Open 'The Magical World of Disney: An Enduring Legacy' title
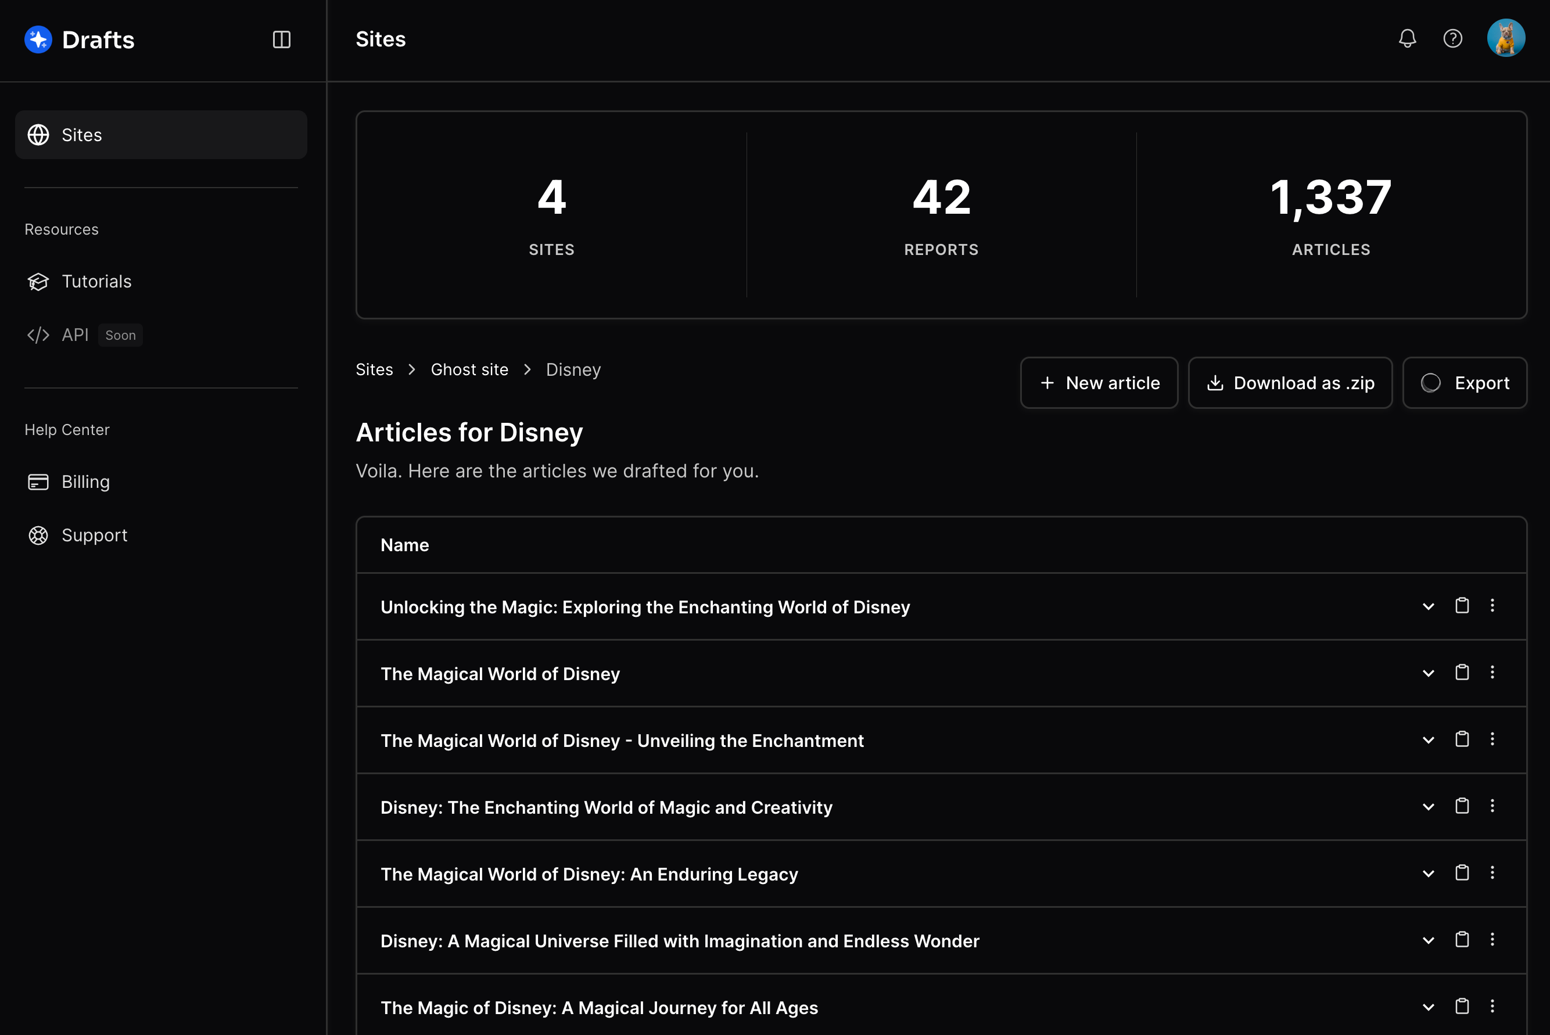1550x1035 pixels. click(589, 874)
